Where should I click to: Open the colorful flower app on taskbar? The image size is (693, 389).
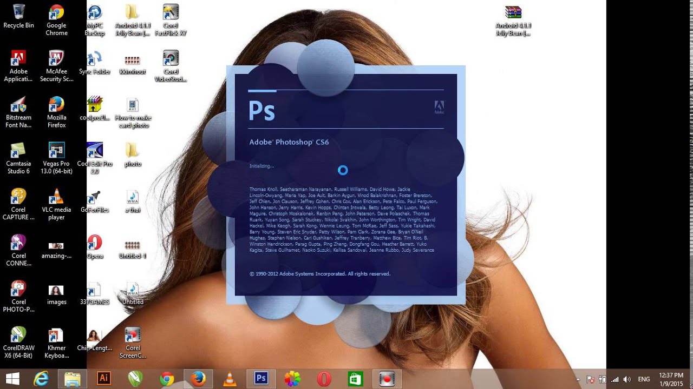click(292, 379)
